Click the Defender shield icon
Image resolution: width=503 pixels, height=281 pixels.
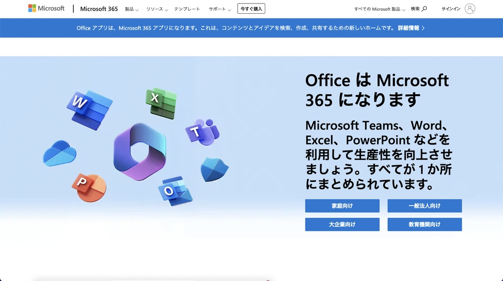click(214, 169)
